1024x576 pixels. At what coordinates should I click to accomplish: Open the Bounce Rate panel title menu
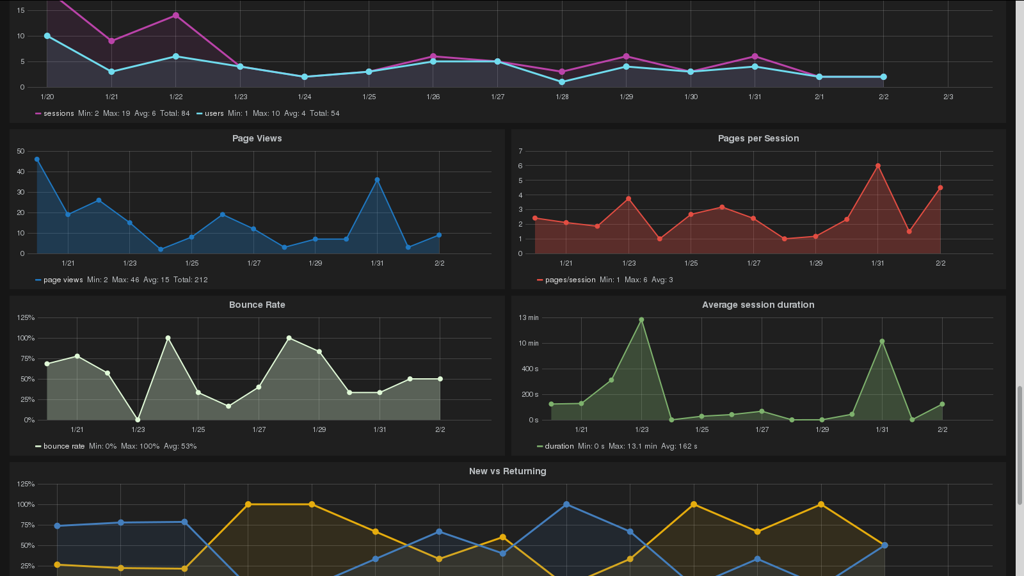tap(257, 305)
